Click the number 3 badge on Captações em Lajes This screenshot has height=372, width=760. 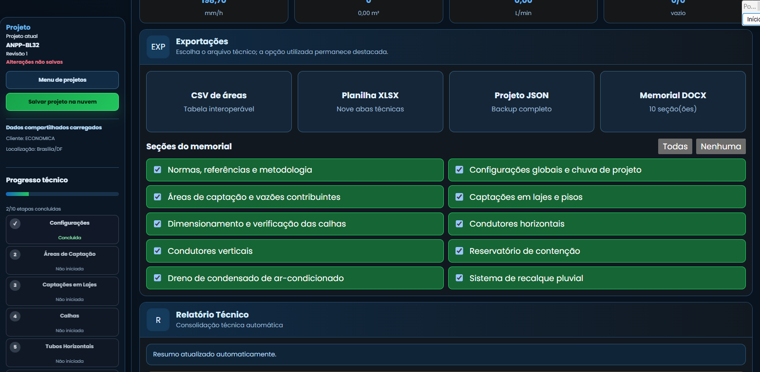(x=15, y=285)
